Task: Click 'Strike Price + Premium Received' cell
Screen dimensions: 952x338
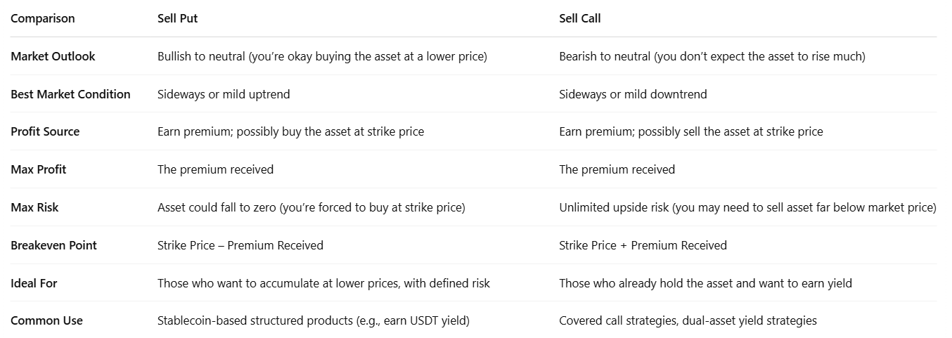Action: (643, 245)
